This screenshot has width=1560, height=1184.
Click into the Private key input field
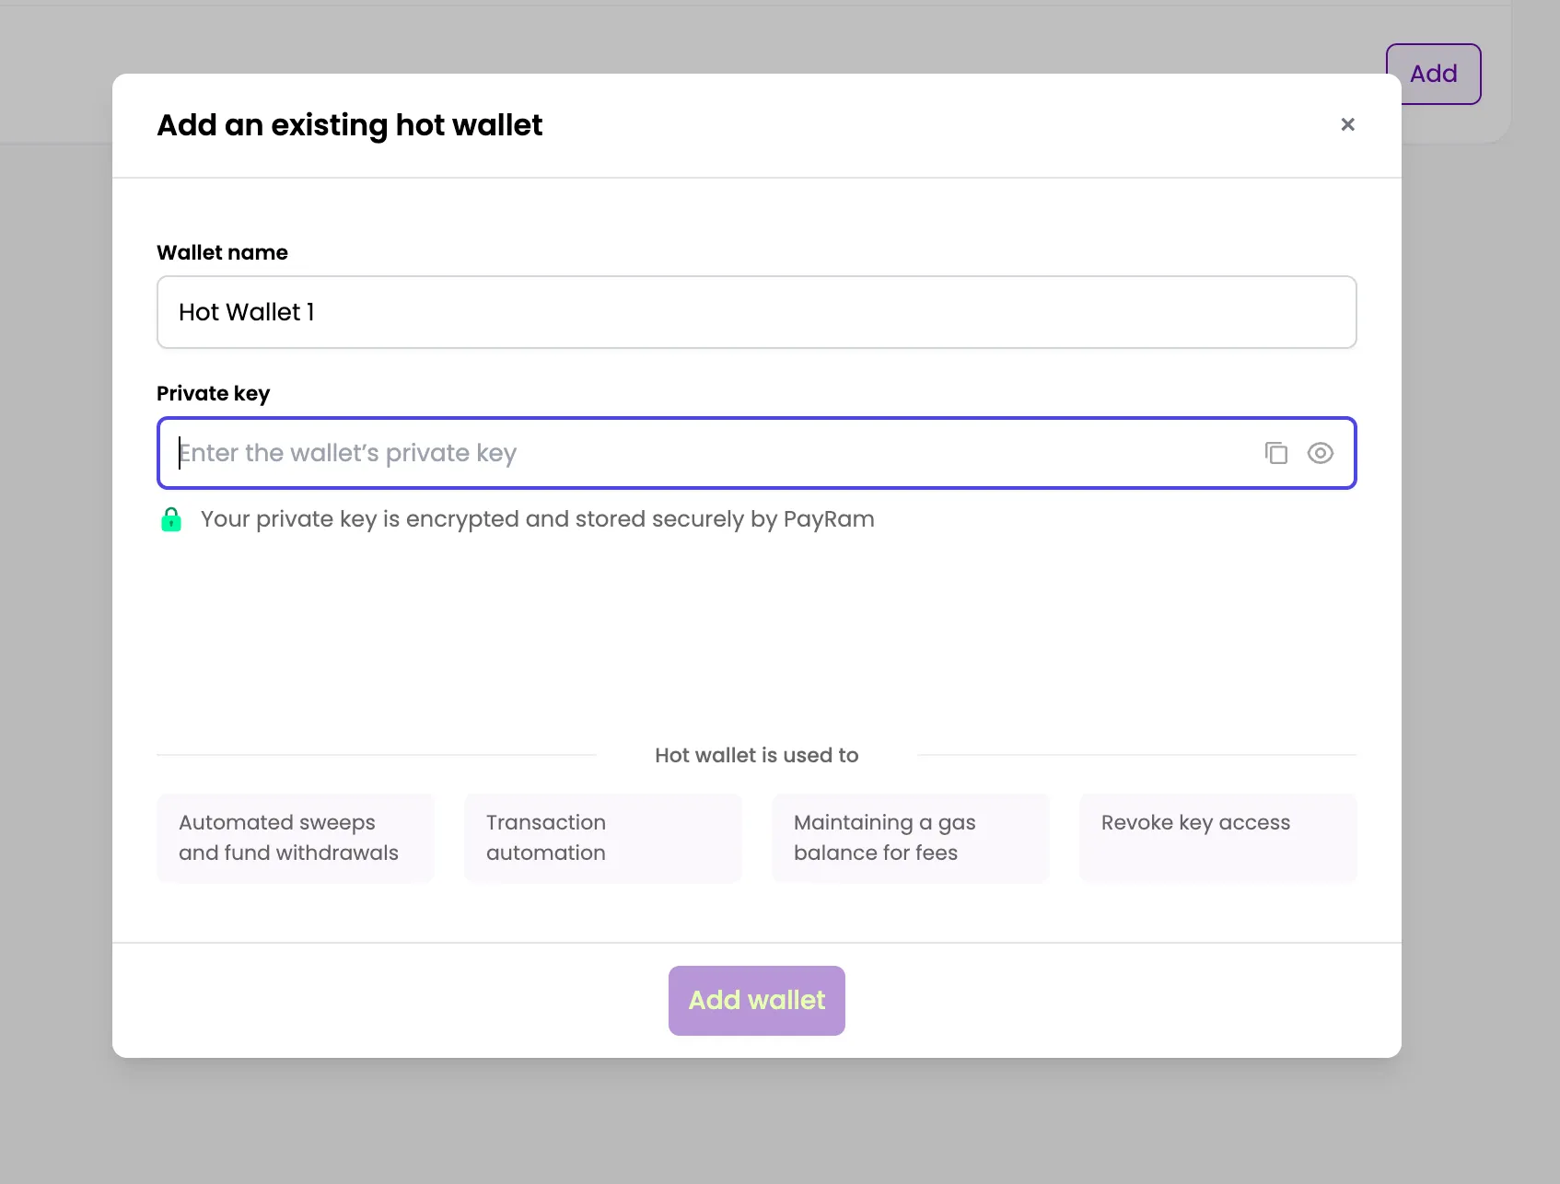(709, 453)
